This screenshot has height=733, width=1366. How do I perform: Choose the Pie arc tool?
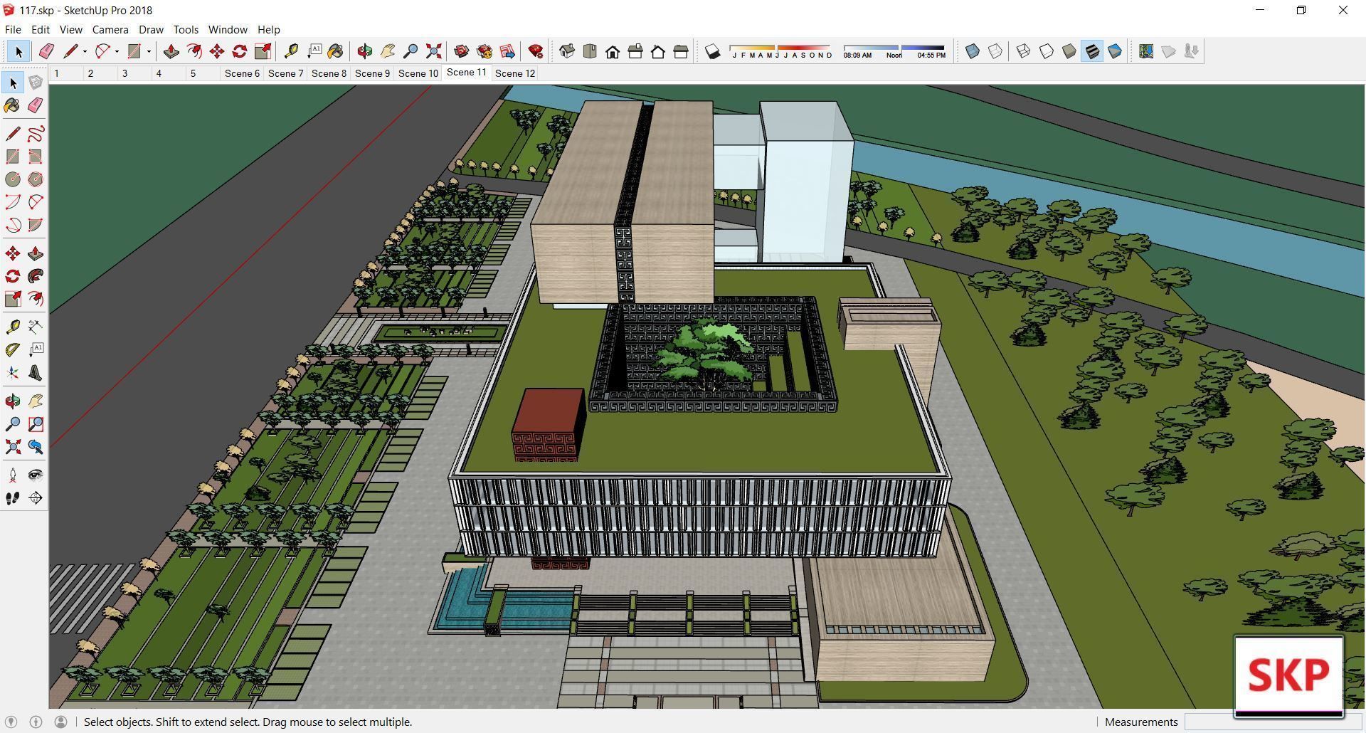(x=36, y=225)
